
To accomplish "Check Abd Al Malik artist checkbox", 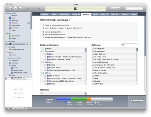I will click(x=93, y=49).
